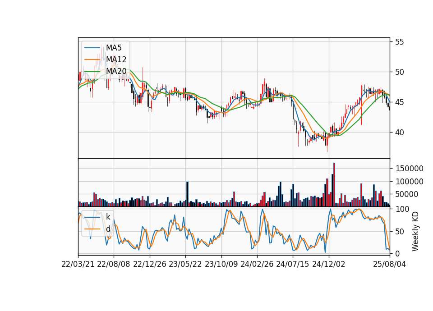The image size is (433, 311).
Task: Click the k legend label in KD panel
Action: pos(108,217)
